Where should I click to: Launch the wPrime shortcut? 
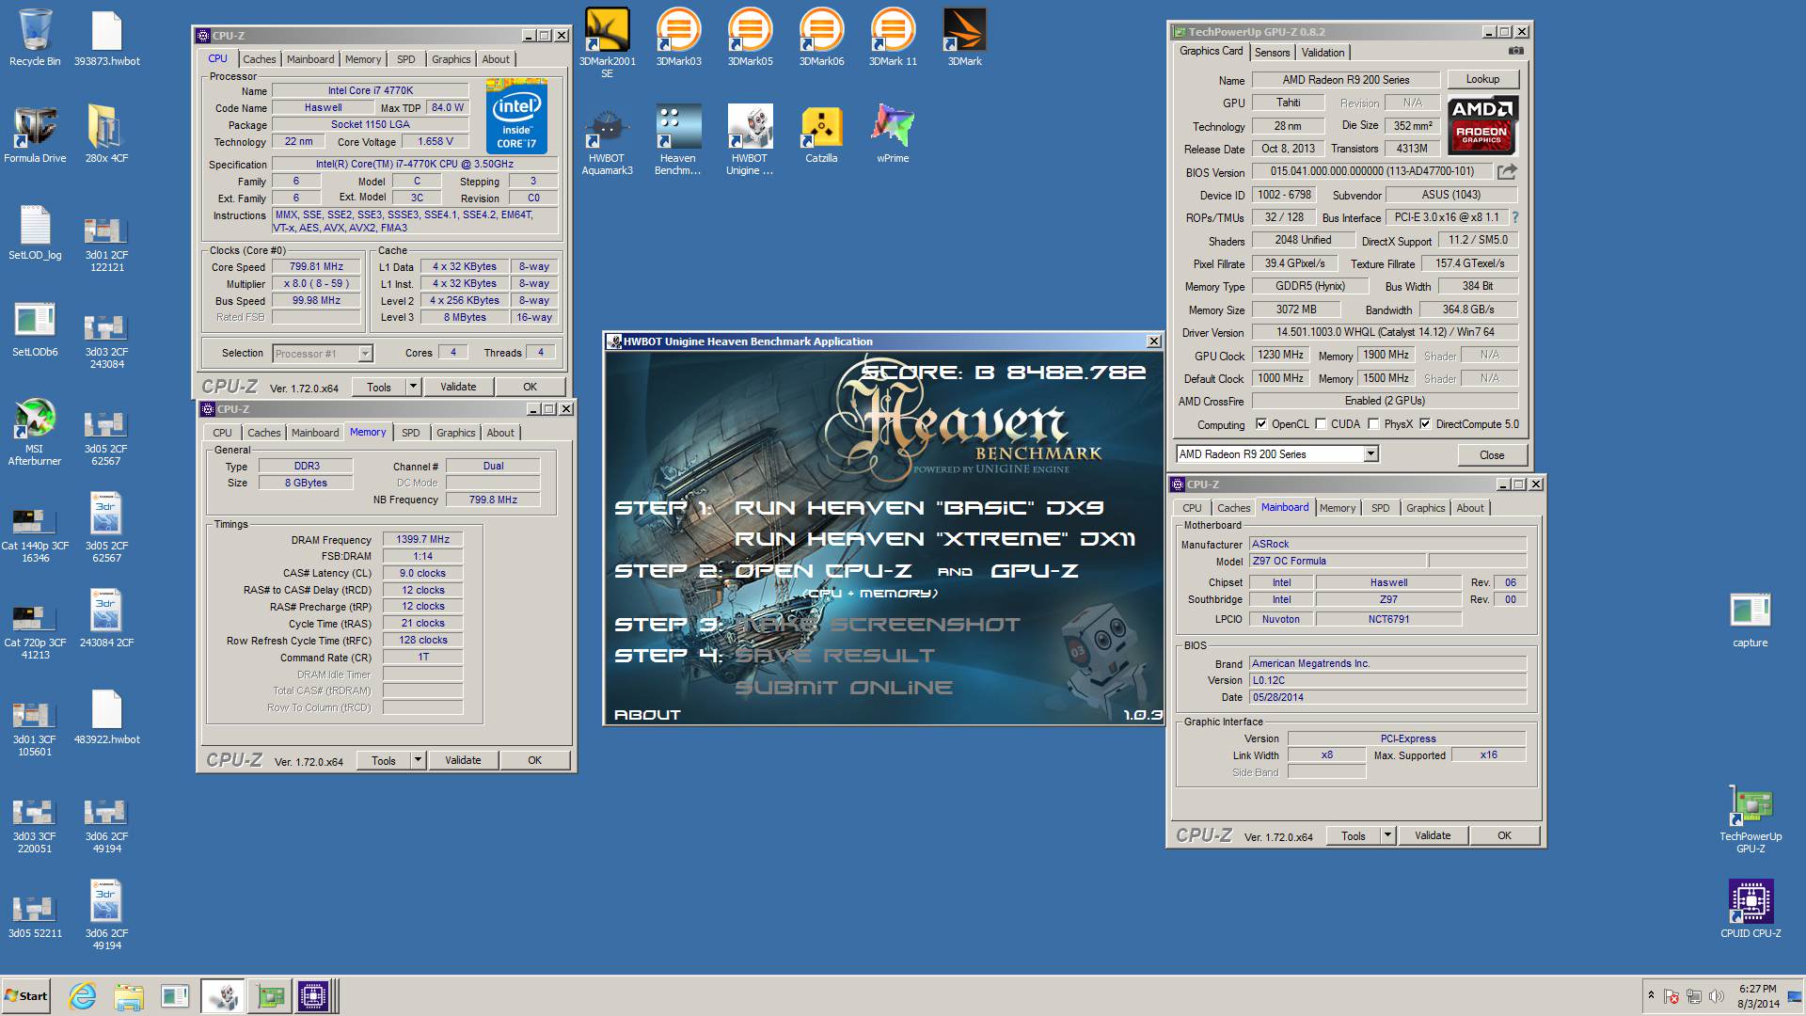click(893, 135)
